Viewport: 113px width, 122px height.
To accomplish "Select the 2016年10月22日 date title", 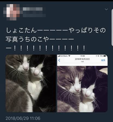I will pyautogui.click(x=82, y=59).
